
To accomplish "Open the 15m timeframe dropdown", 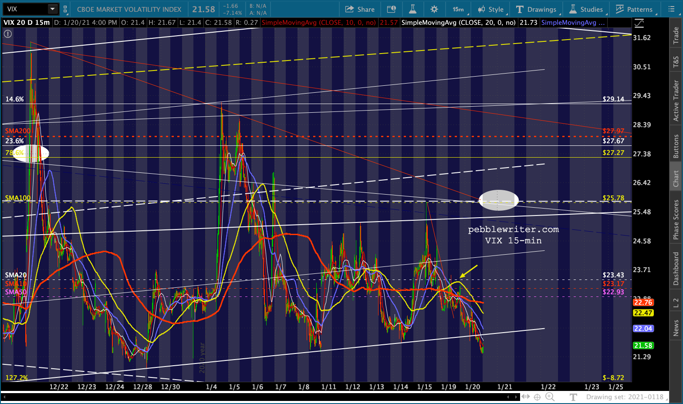I will click(x=458, y=9).
